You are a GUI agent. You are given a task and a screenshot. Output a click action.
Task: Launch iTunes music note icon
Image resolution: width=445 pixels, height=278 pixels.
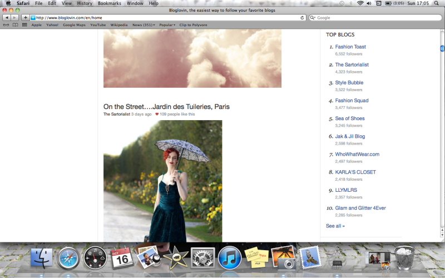coord(230,258)
